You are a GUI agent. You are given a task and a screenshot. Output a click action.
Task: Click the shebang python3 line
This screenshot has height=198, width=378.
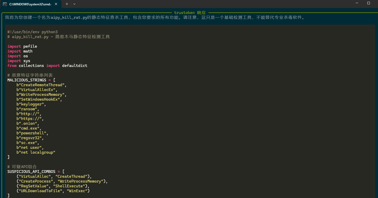click(x=32, y=32)
